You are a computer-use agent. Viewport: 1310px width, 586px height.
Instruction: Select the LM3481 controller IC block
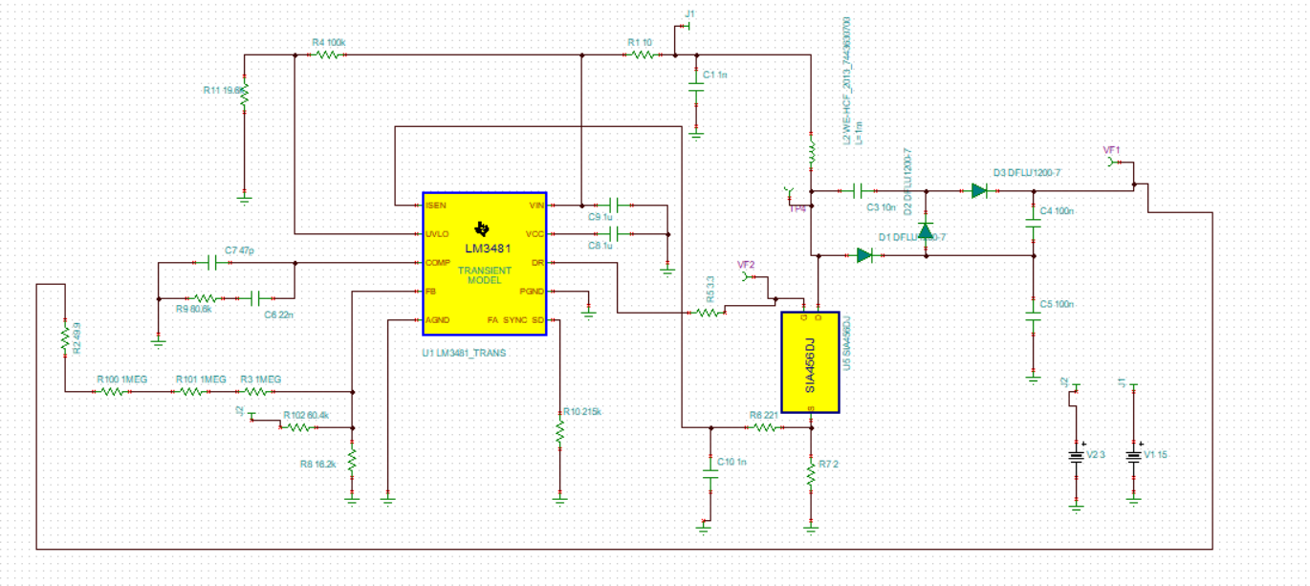[x=485, y=264]
